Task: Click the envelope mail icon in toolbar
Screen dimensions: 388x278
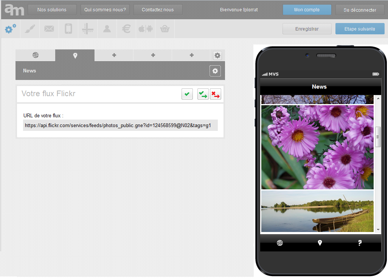Action: pyautogui.click(x=49, y=29)
